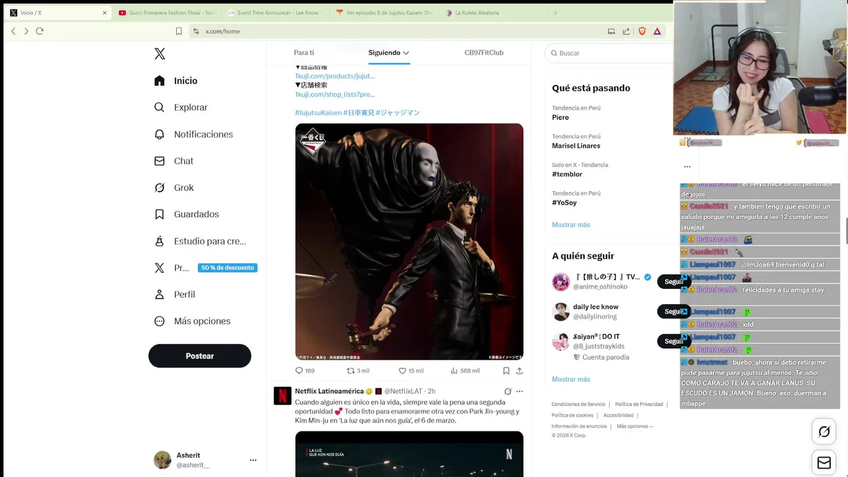
Task: Open Perfil page
Action: tap(174, 294)
